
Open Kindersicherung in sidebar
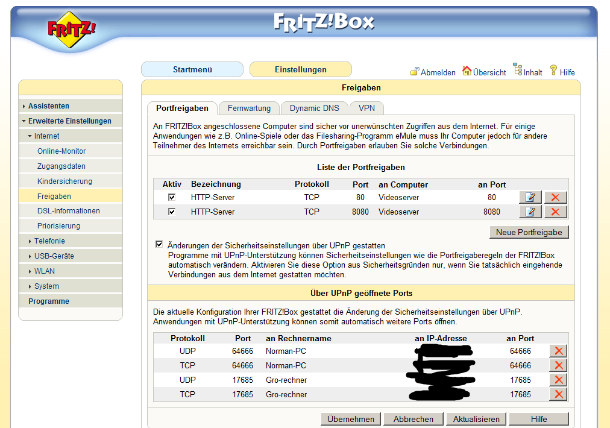coord(71,181)
